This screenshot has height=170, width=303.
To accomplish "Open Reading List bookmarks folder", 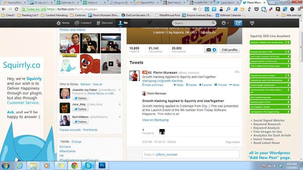I will tap(28, 15).
